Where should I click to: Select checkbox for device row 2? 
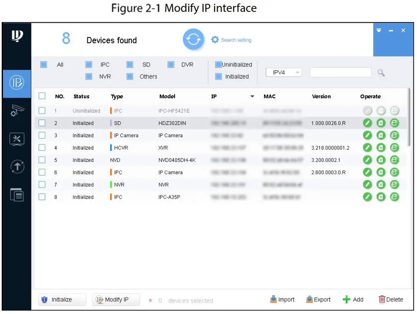pyautogui.click(x=42, y=123)
